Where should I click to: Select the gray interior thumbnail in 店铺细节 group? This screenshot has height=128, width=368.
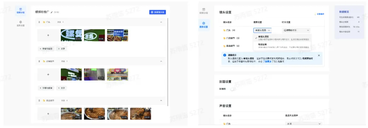94,74
